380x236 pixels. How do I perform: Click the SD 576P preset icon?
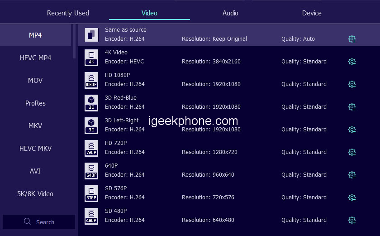91,193
